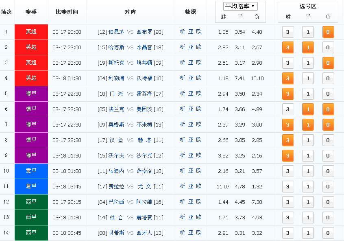This screenshot has width=344, height=247.
Task: Click the 对阵 column header
Action: click(130, 12)
